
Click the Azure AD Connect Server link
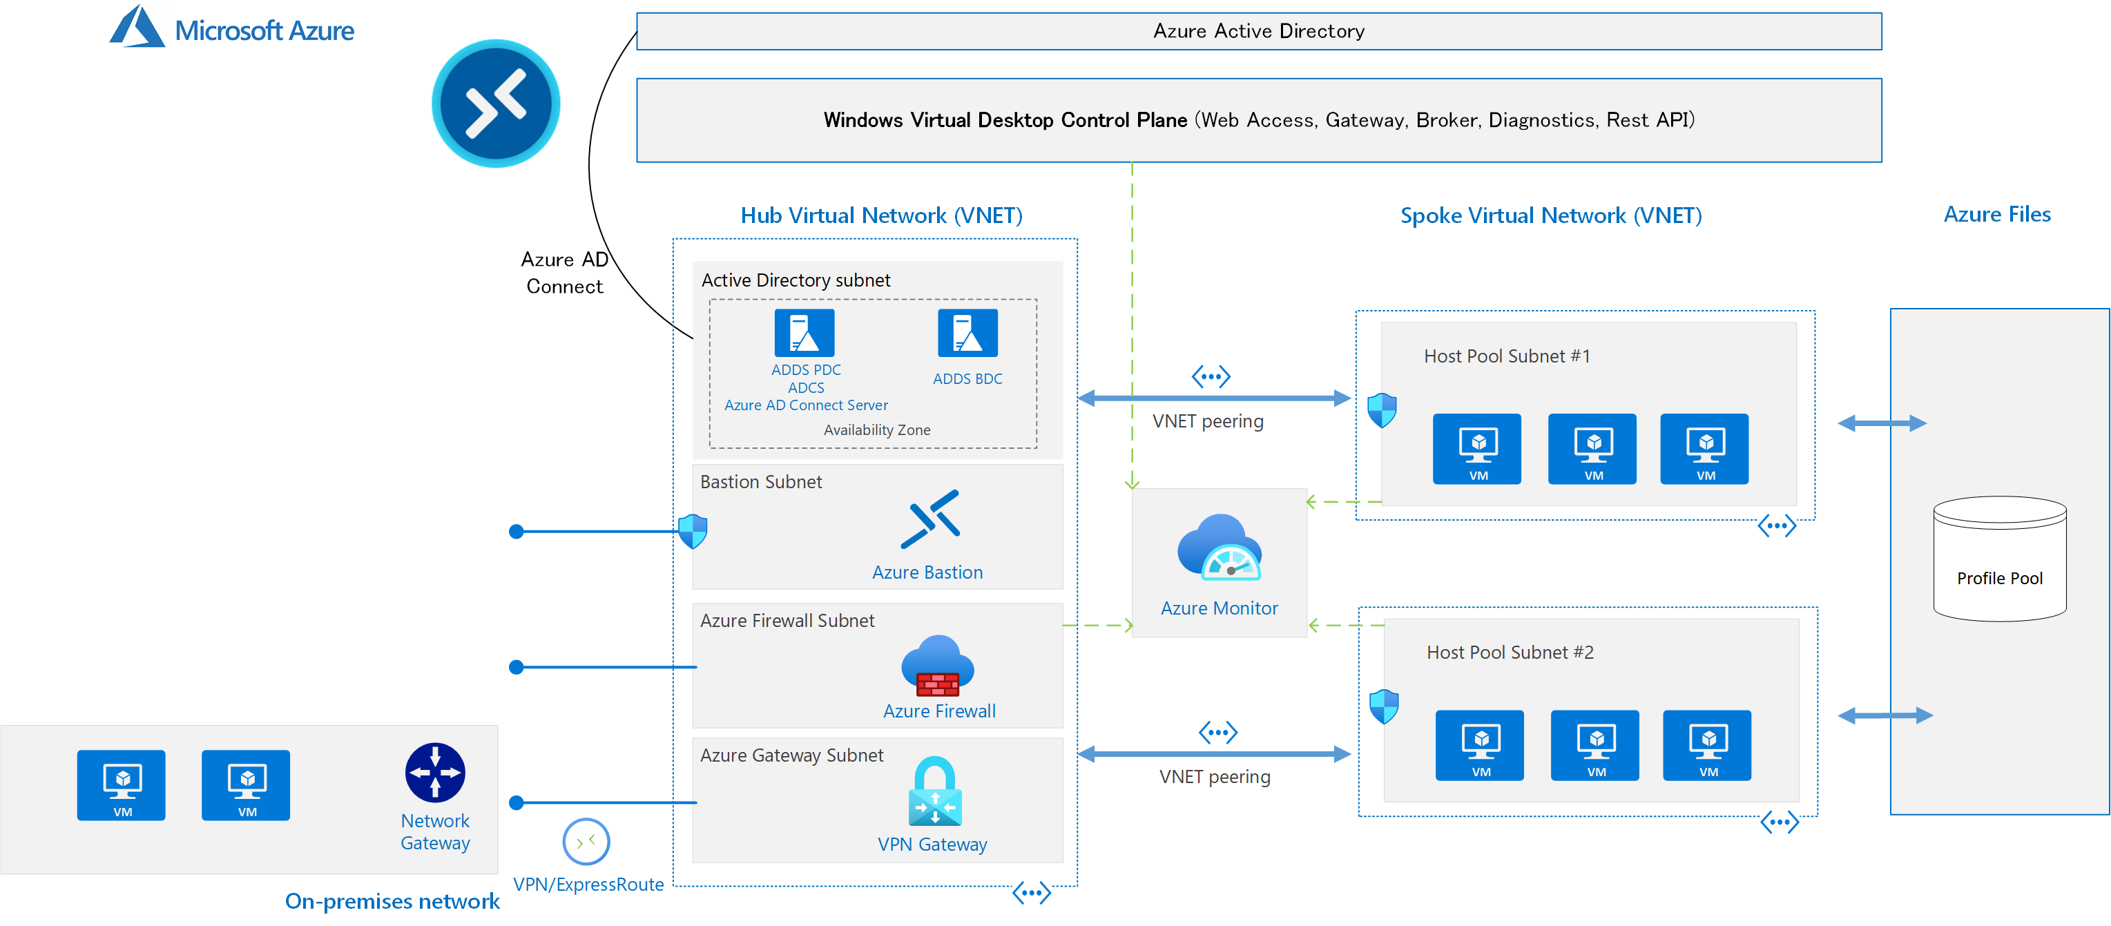807,405
